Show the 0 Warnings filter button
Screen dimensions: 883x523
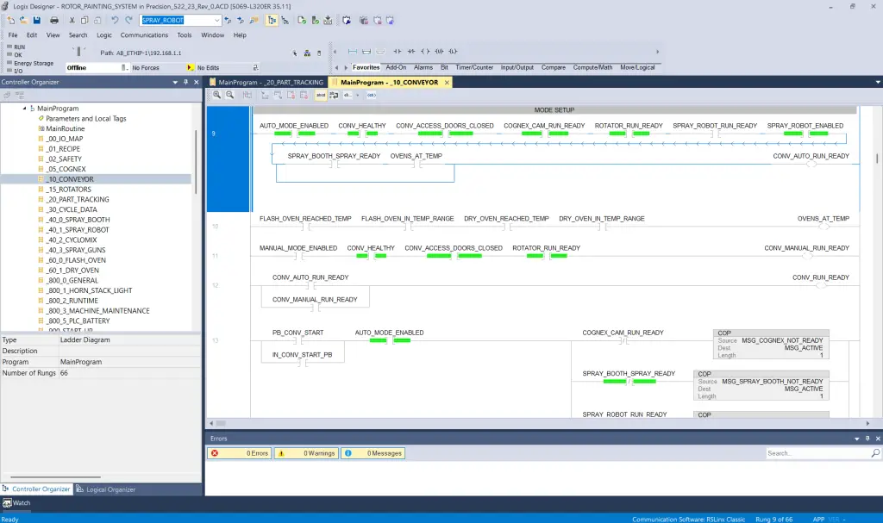(x=306, y=453)
